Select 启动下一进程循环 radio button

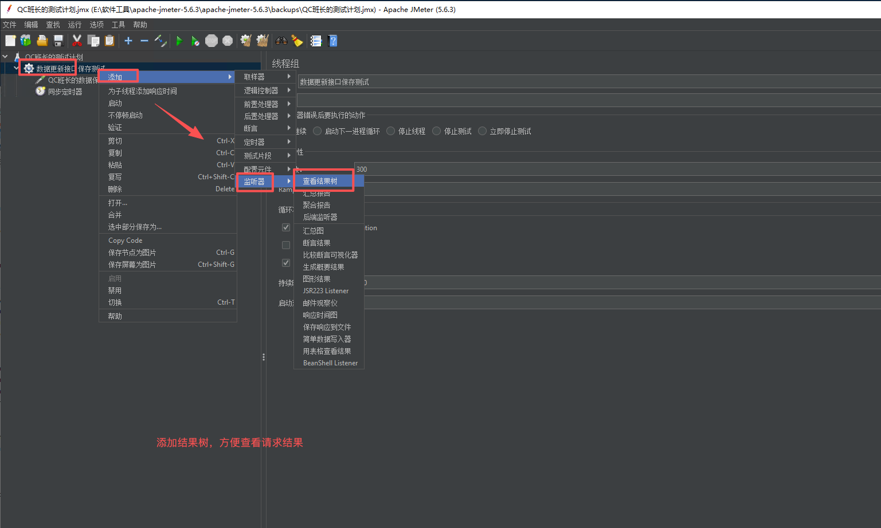pyautogui.click(x=318, y=131)
